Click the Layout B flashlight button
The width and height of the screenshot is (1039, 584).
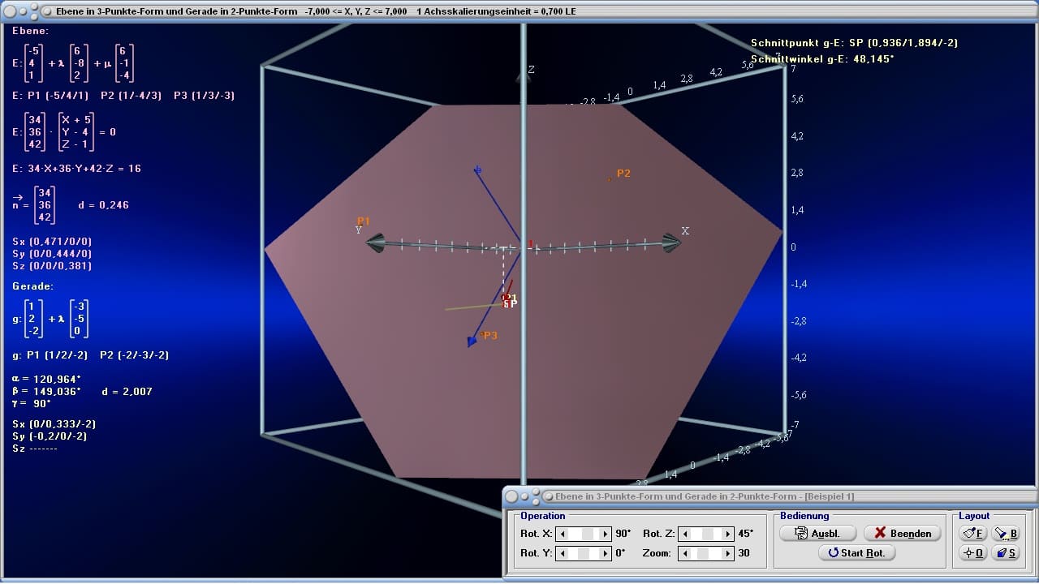click(1006, 533)
